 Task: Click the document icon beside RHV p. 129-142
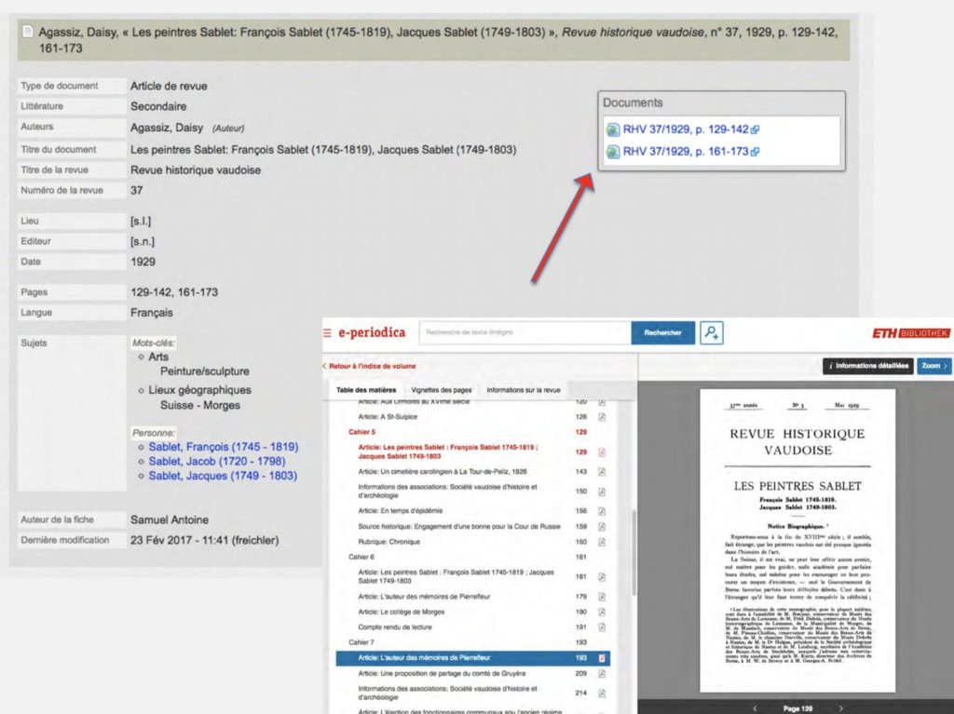[612, 129]
